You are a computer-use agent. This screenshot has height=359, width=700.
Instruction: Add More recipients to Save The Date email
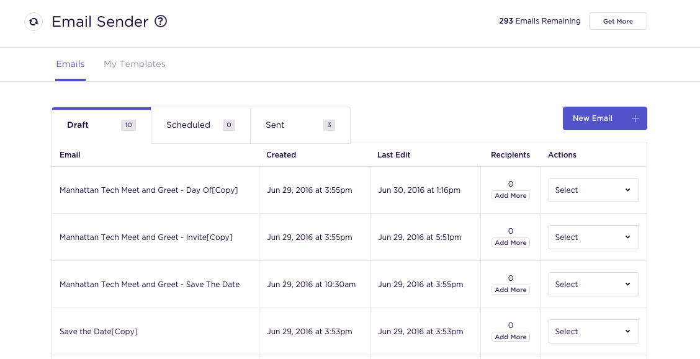(511, 290)
